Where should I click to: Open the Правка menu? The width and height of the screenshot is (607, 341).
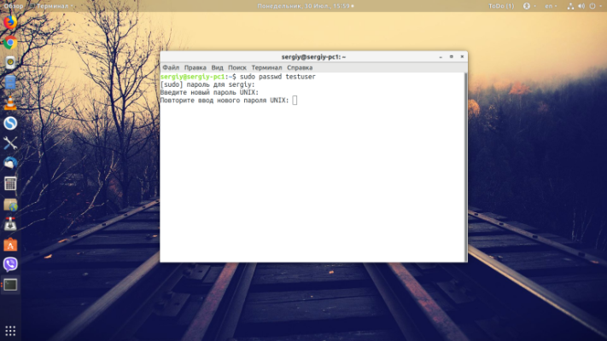click(196, 67)
